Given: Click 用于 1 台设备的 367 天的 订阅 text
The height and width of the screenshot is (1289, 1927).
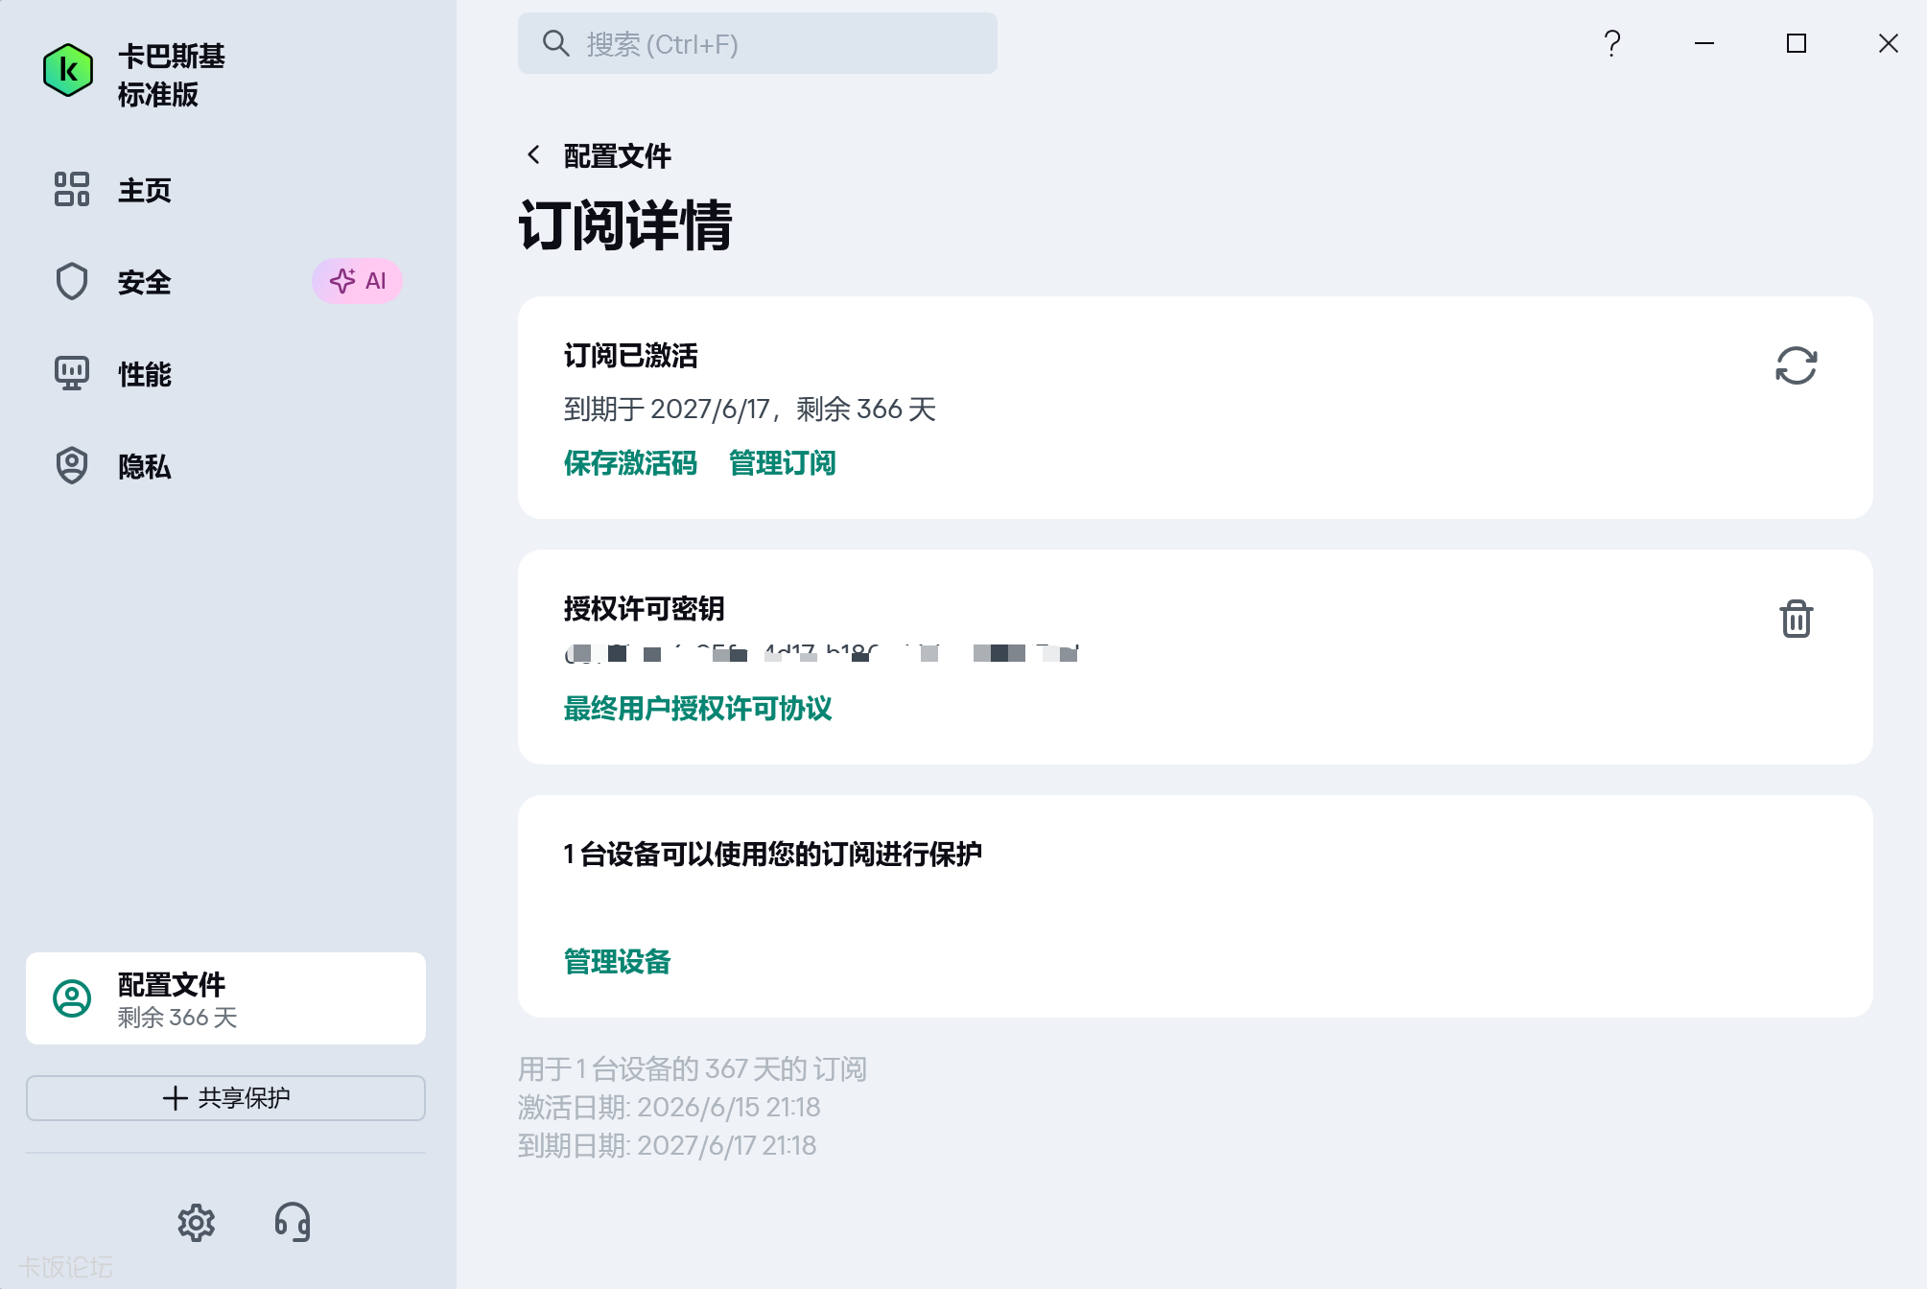Looking at the screenshot, I should tap(692, 1069).
